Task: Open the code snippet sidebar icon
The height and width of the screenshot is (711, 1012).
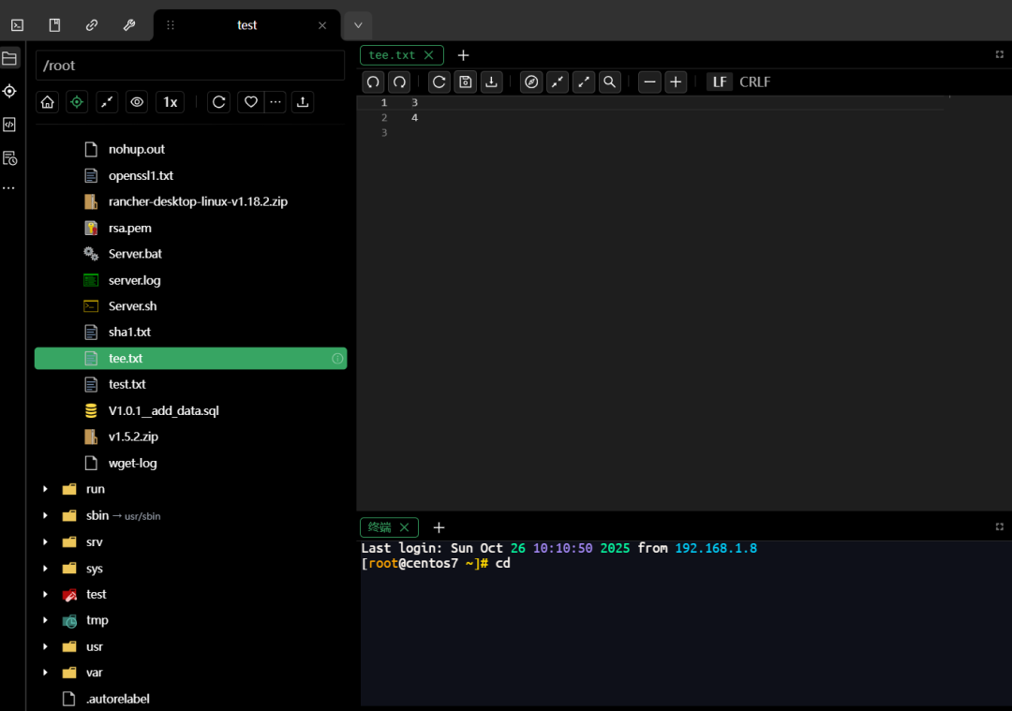Action: click(9, 125)
